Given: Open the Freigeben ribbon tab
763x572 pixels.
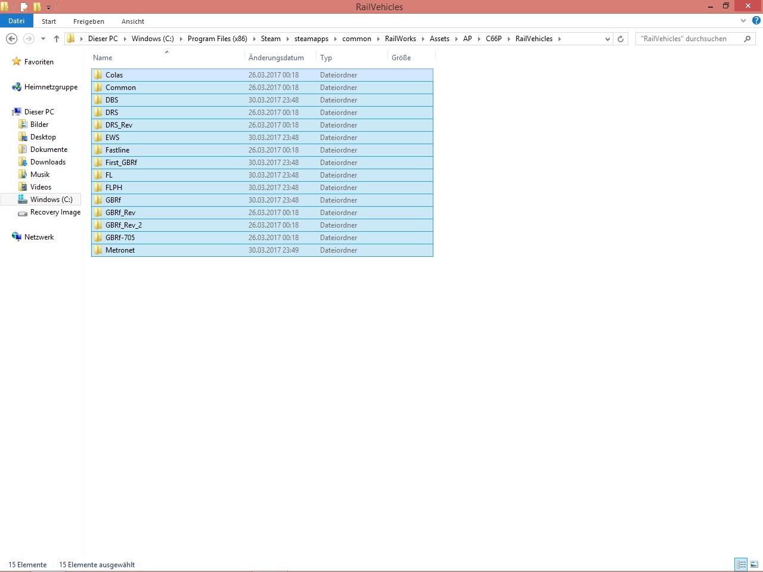Looking at the screenshot, I should 88,21.
